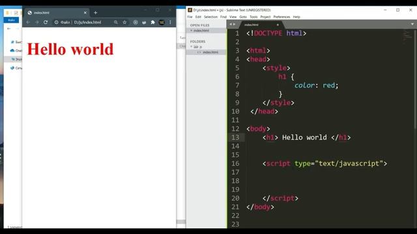Open the Find menu
This screenshot has height=234, width=417.
[x=223, y=17]
